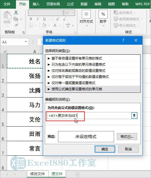Open the Clipboard pane launcher
Image resolution: width=151 pixels, height=178 pixels.
24,33
